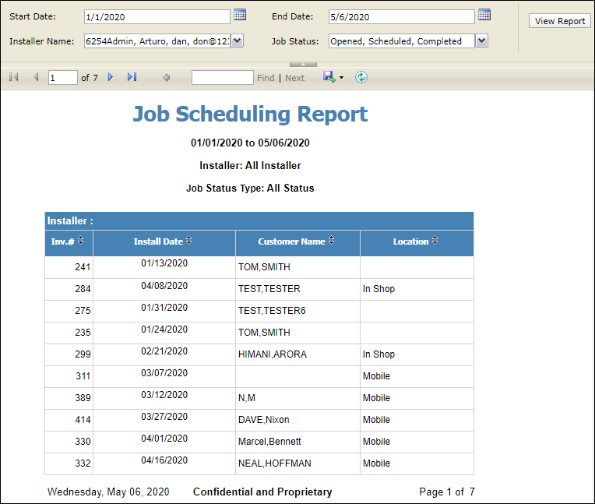Focus the Start Date field
The height and width of the screenshot is (504, 595).
(157, 16)
